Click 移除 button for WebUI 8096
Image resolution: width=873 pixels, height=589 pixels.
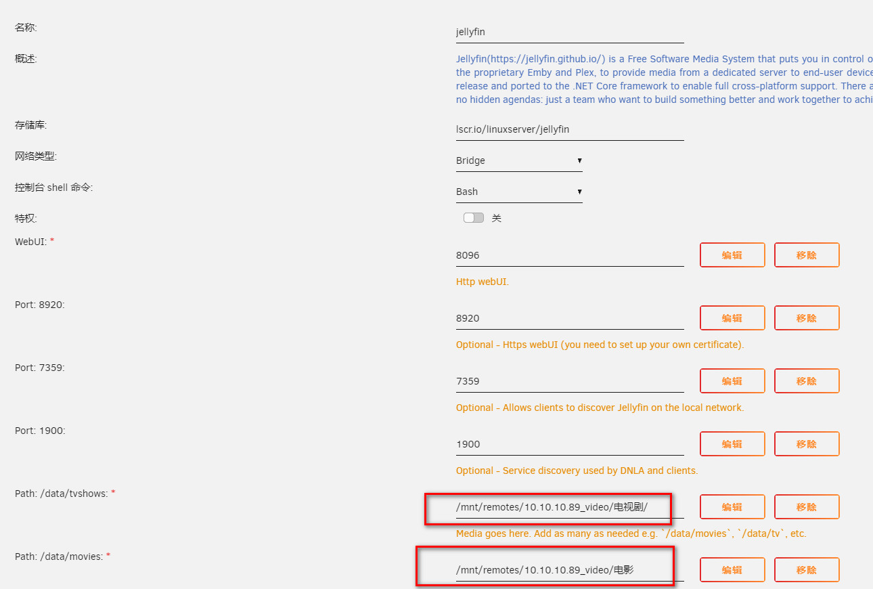click(x=807, y=255)
